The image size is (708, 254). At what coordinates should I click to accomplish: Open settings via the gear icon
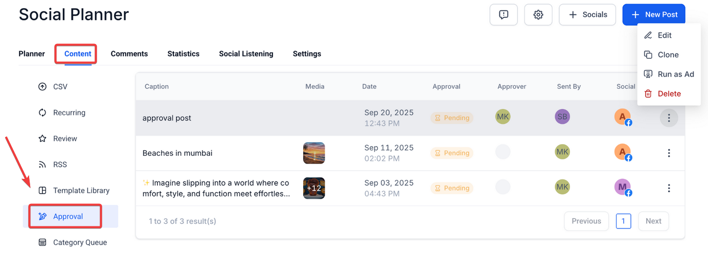pyautogui.click(x=538, y=15)
